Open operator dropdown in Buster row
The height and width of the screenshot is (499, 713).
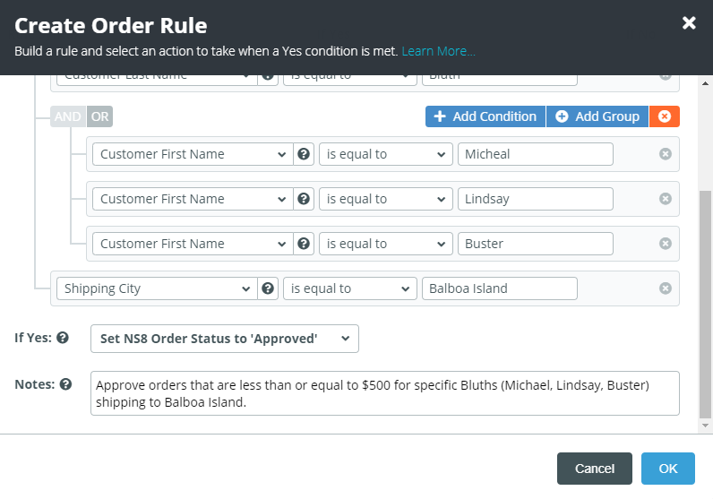tap(385, 244)
